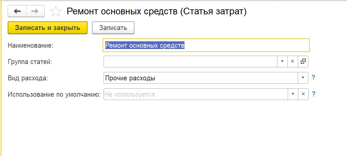This screenshot has width=347, height=156.
Task: Go forward with the right arrow button
Action: 35,11
